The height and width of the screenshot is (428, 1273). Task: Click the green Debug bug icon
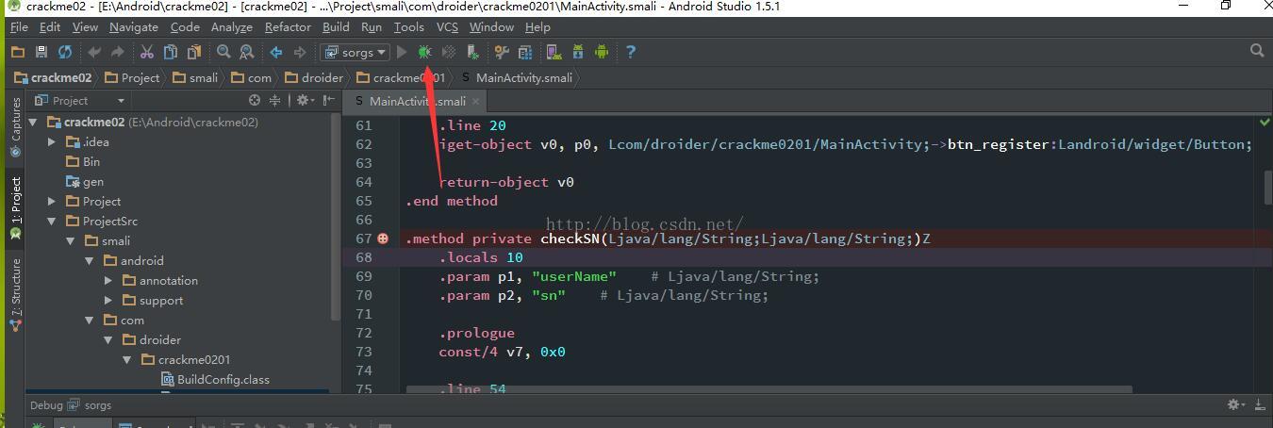[x=424, y=52]
